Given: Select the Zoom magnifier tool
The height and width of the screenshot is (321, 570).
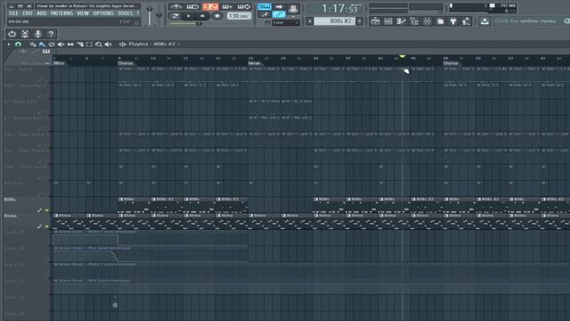Looking at the screenshot, I should coord(99,45).
